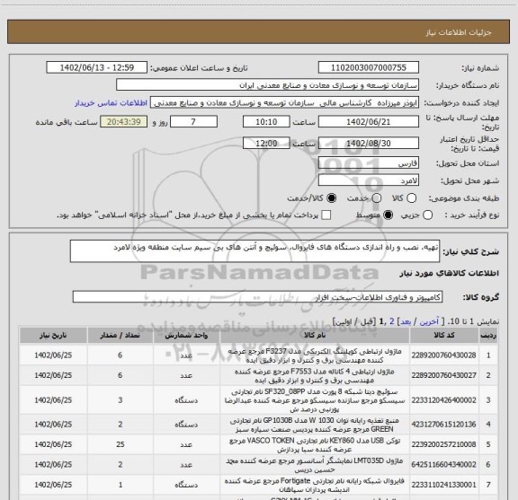Click item code 2289200760430027
This screenshot has height=500, width=518.
(x=443, y=375)
